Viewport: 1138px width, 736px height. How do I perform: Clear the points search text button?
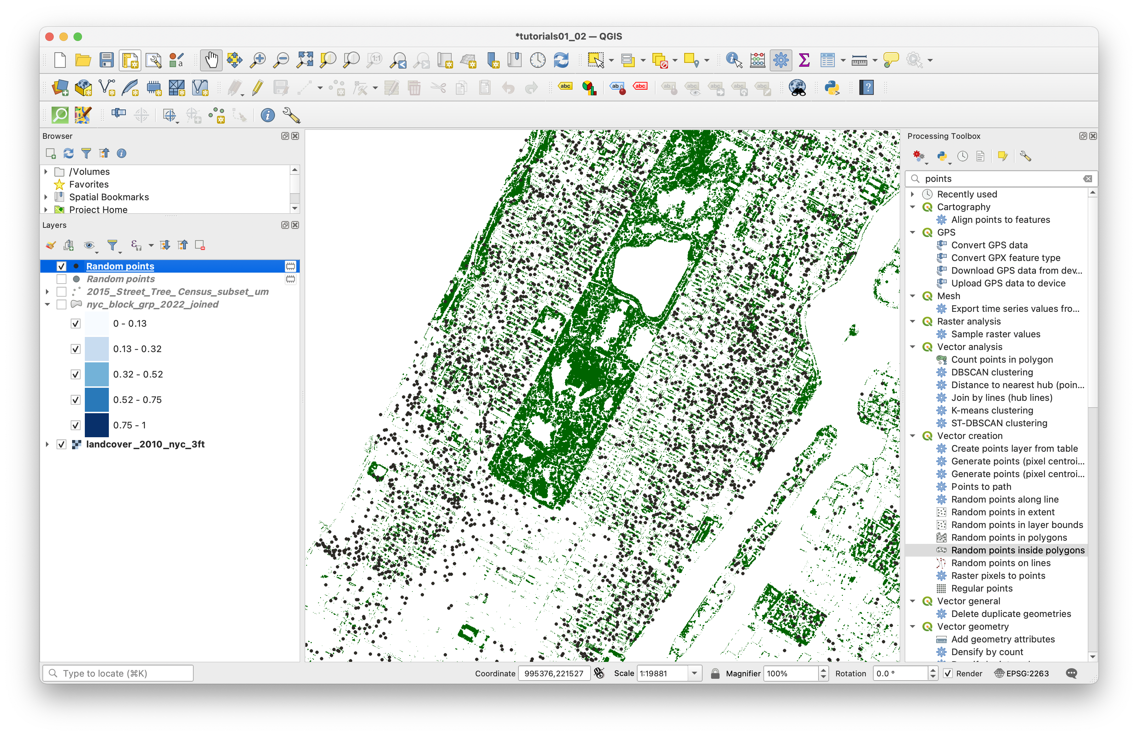[1088, 179]
